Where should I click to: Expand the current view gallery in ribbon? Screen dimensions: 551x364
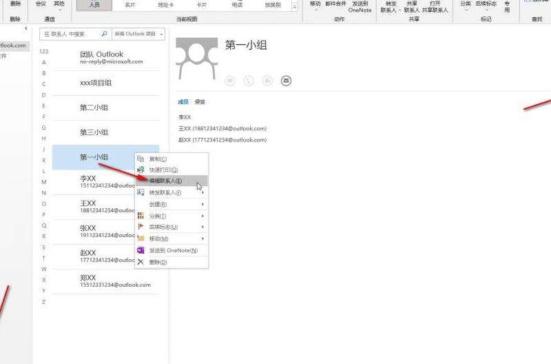295,7
